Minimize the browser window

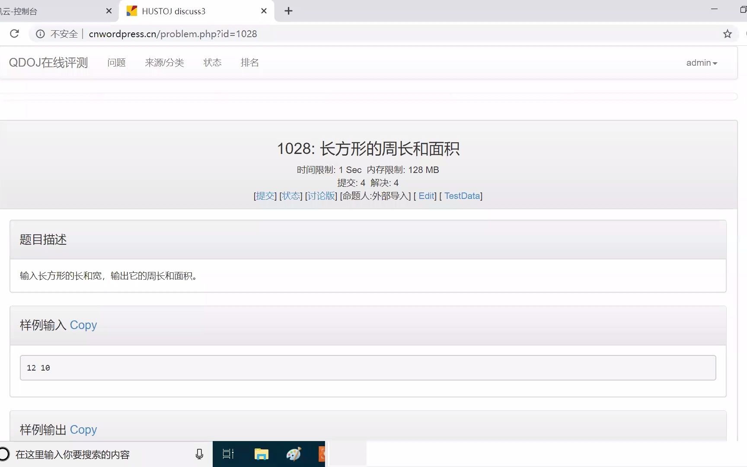(x=714, y=10)
